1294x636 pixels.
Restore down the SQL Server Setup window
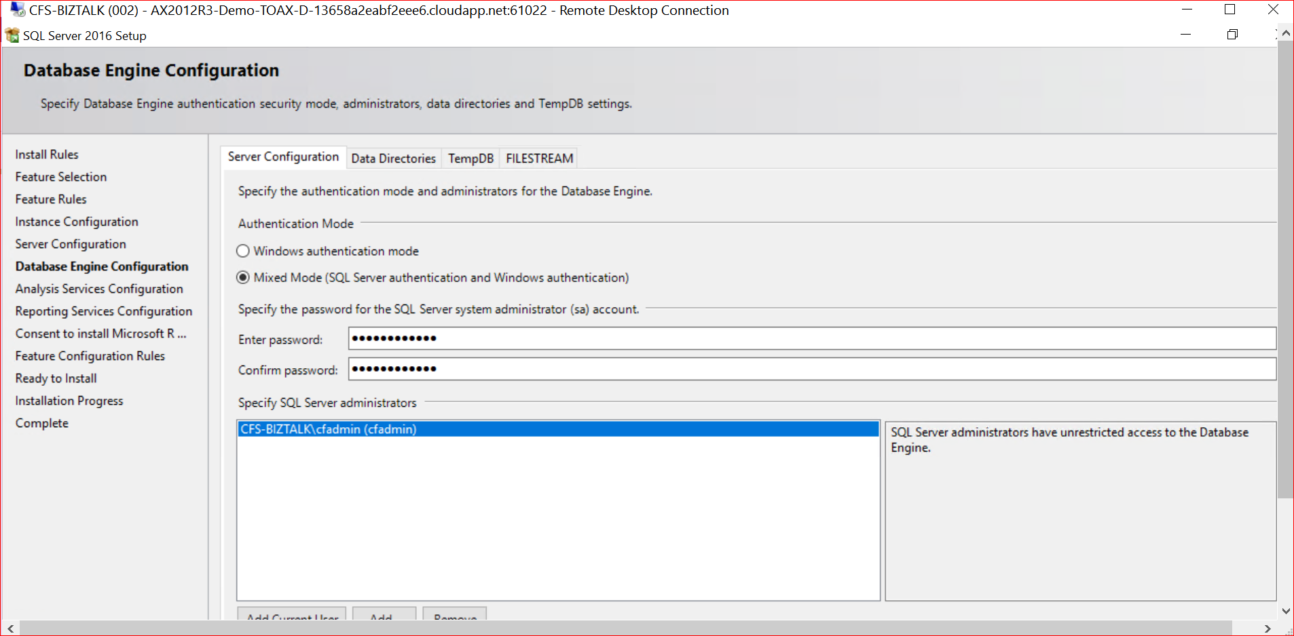pyautogui.click(x=1232, y=35)
